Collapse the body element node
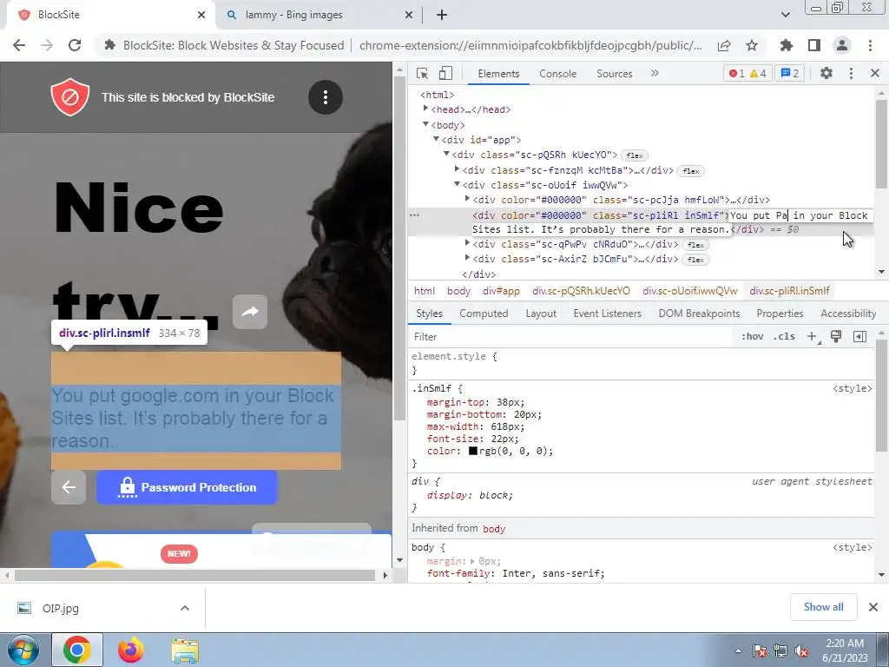This screenshot has height=667, width=889. click(x=425, y=124)
